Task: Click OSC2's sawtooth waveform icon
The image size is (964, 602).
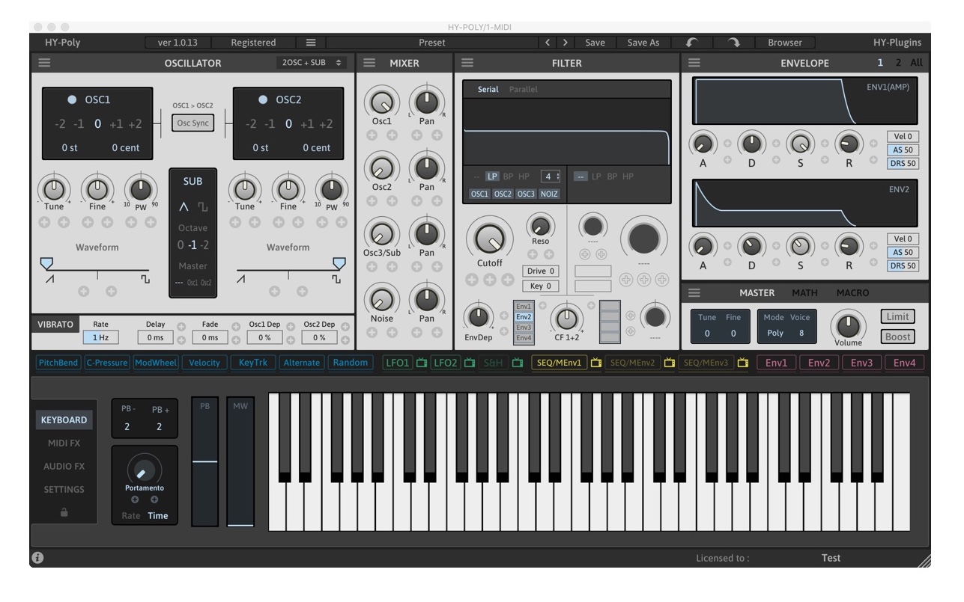Action: click(x=240, y=280)
